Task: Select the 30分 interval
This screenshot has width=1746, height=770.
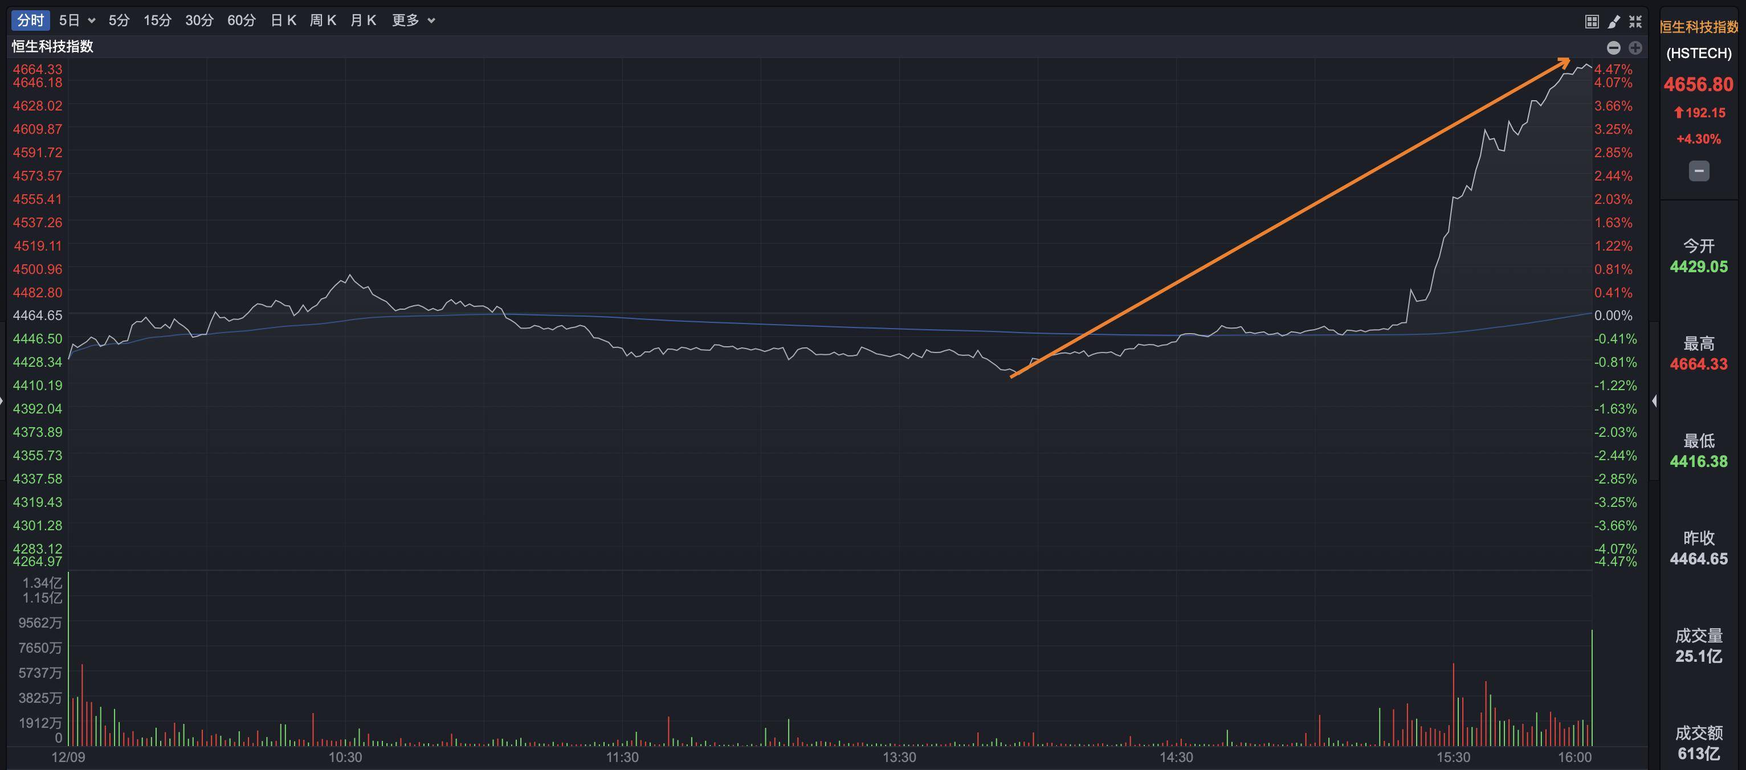Action: [199, 21]
